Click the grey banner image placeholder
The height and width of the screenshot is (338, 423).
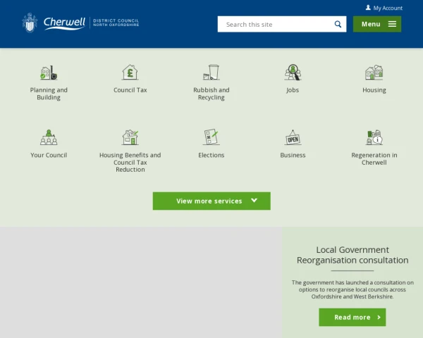pos(141,282)
